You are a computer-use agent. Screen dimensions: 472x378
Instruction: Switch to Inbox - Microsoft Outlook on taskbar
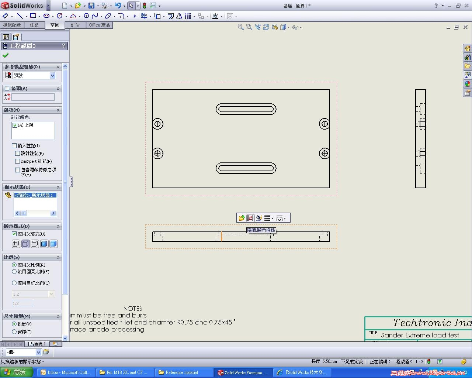(66, 372)
